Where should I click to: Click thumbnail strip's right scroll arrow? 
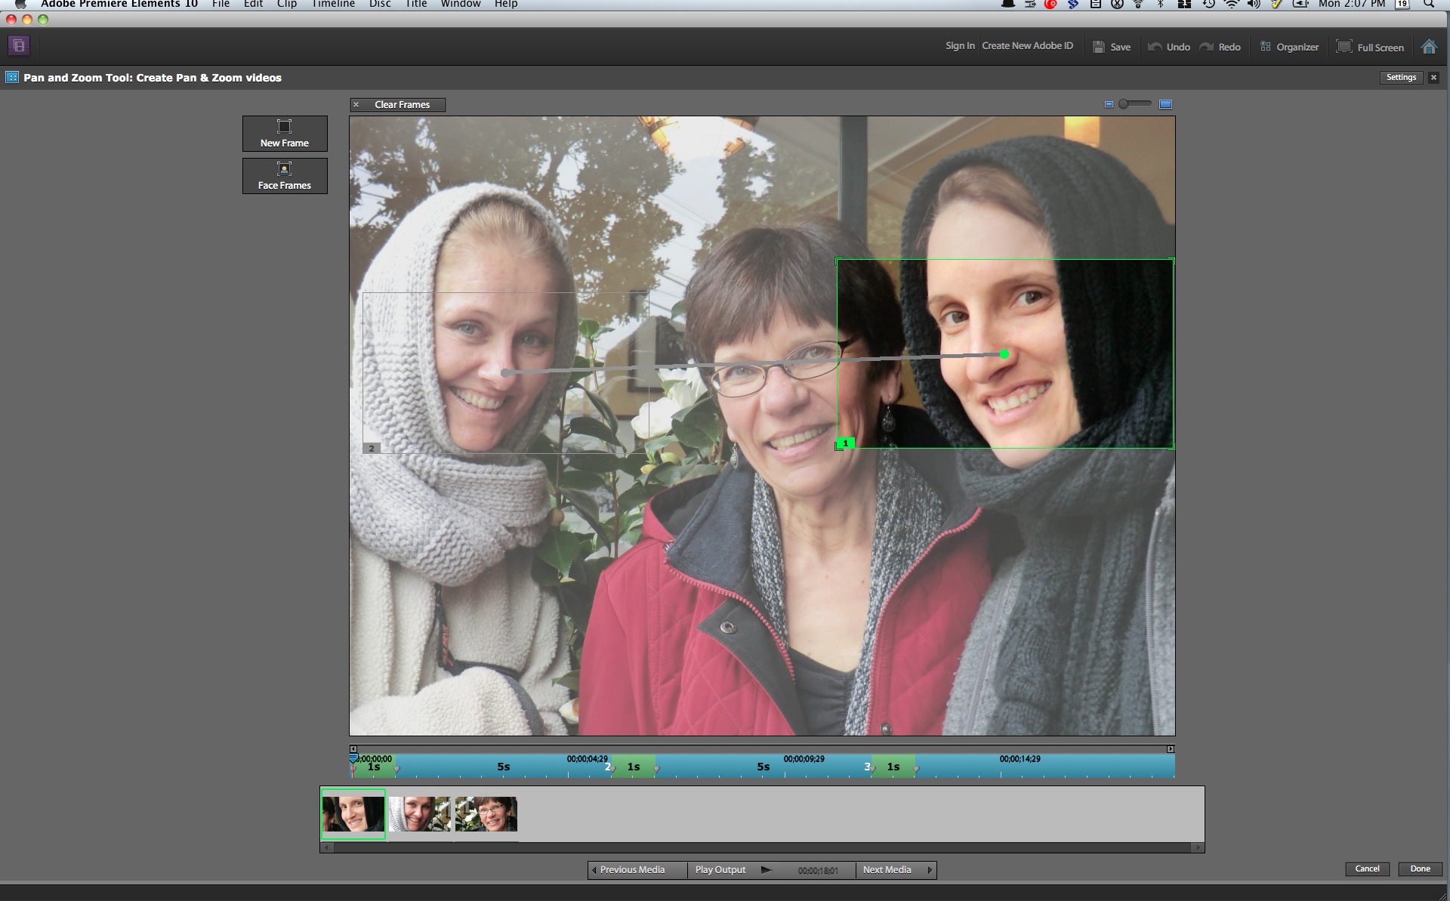[x=1198, y=847]
